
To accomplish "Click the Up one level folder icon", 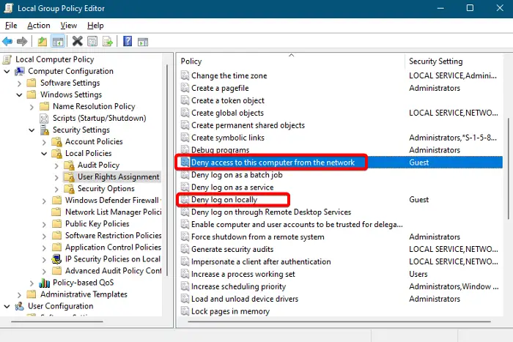I will (43, 42).
